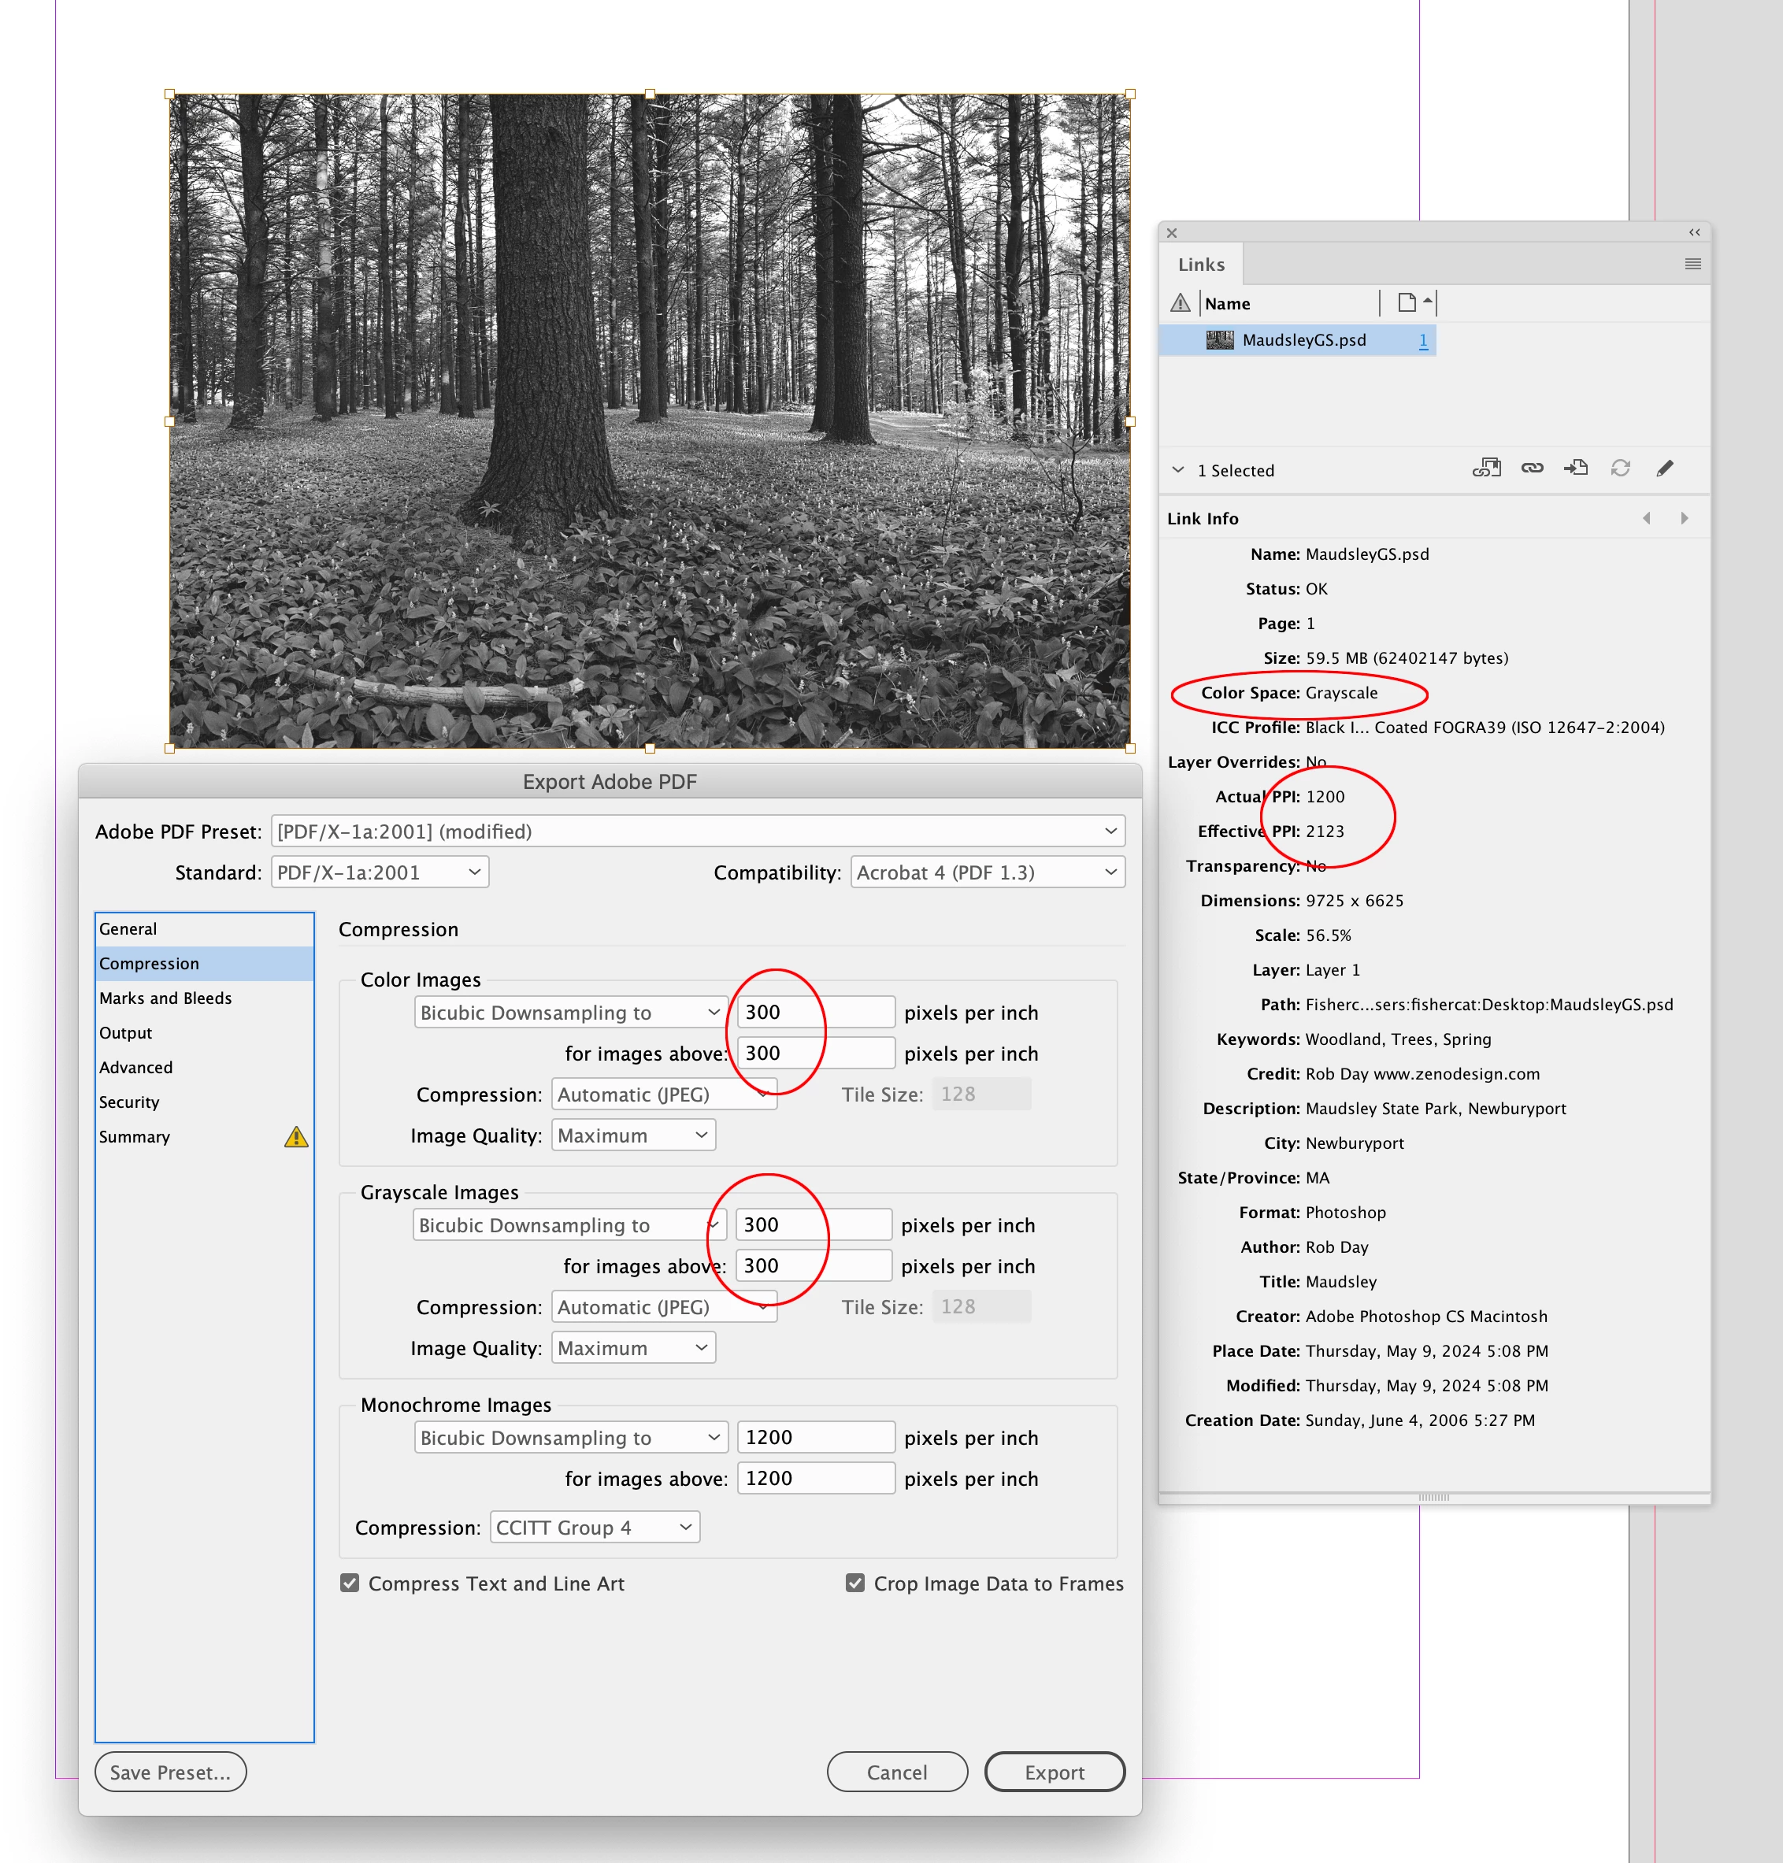Click the Save Preset button

pyautogui.click(x=170, y=1772)
